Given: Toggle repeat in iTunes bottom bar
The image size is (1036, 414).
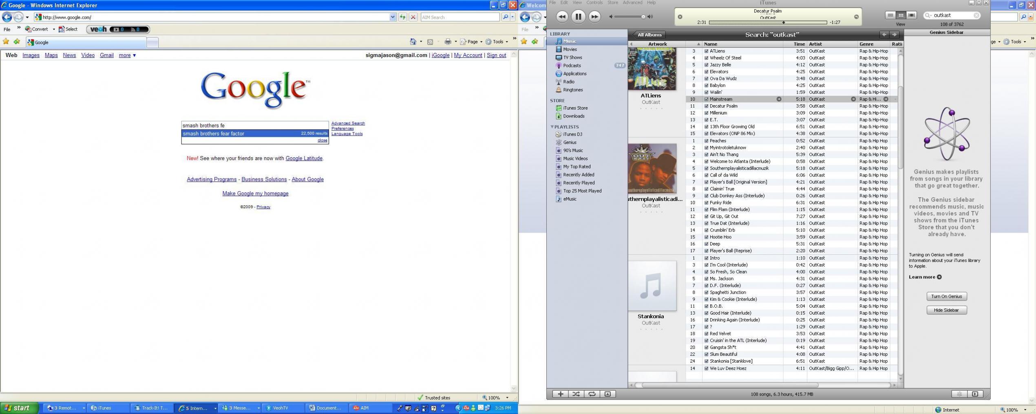Looking at the screenshot, I should point(592,394).
